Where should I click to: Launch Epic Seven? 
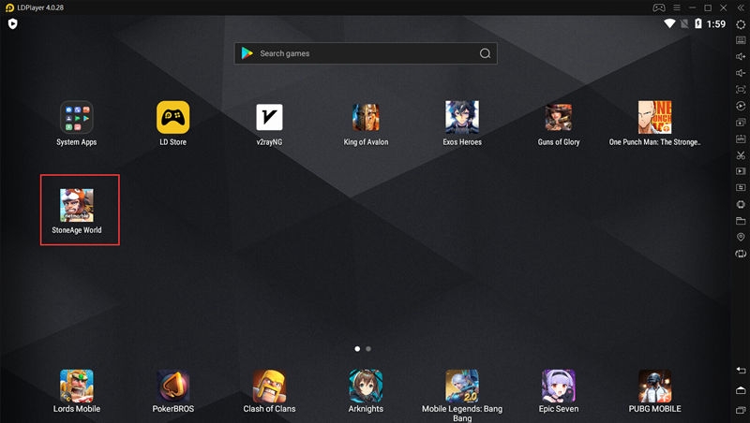(x=558, y=386)
